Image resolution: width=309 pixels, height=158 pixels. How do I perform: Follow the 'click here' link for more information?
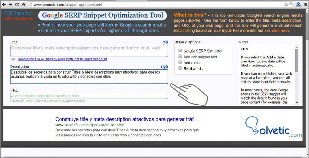coord(280,31)
